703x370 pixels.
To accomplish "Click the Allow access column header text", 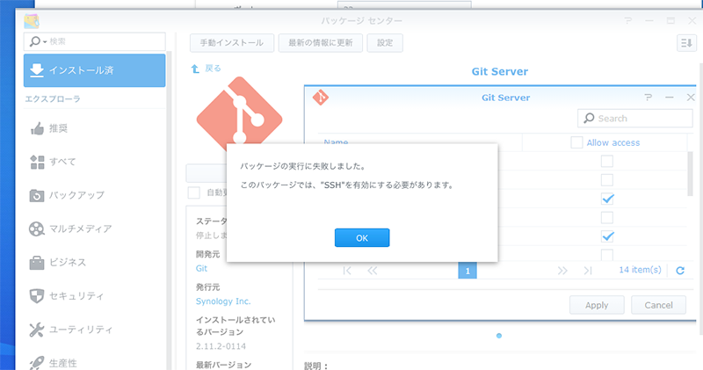I will click(x=612, y=142).
